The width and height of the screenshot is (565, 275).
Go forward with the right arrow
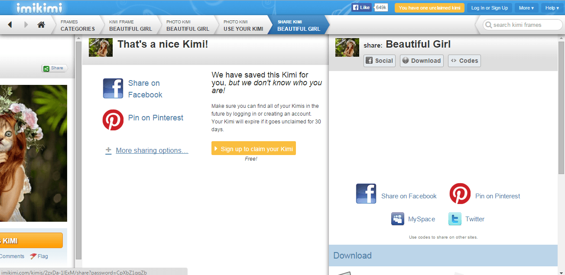click(x=26, y=25)
